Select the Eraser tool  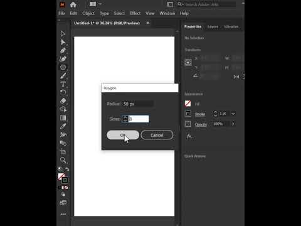[63, 101]
